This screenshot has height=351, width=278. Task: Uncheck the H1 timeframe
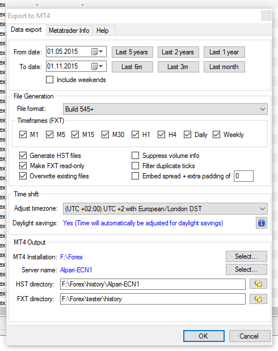(x=135, y=135)
